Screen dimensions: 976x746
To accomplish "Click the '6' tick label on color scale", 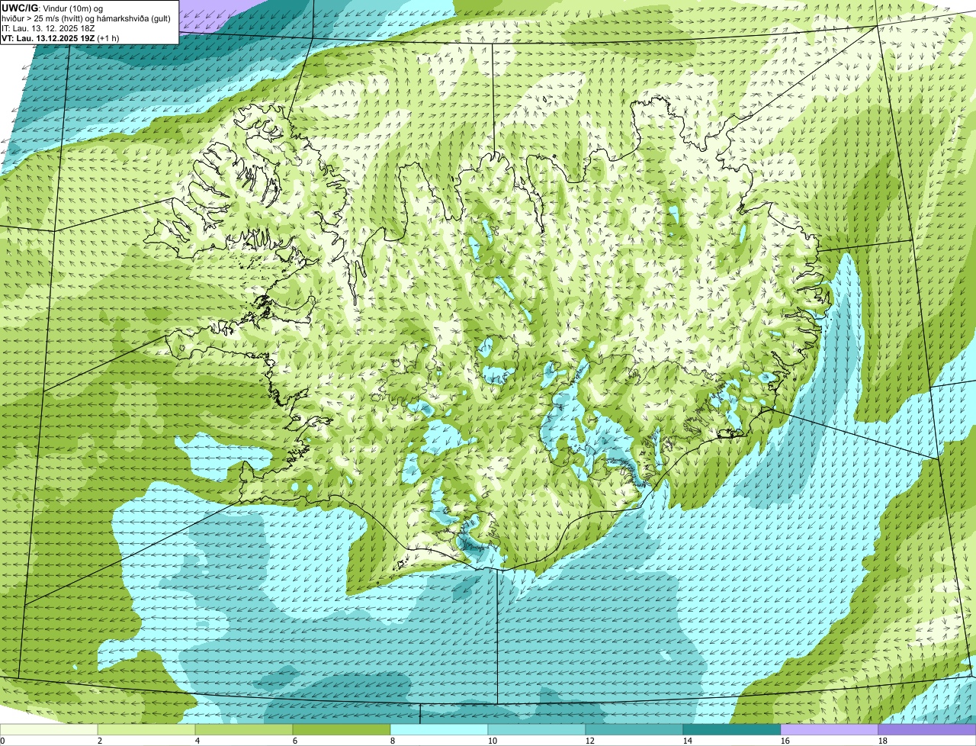I will [295, 741].
